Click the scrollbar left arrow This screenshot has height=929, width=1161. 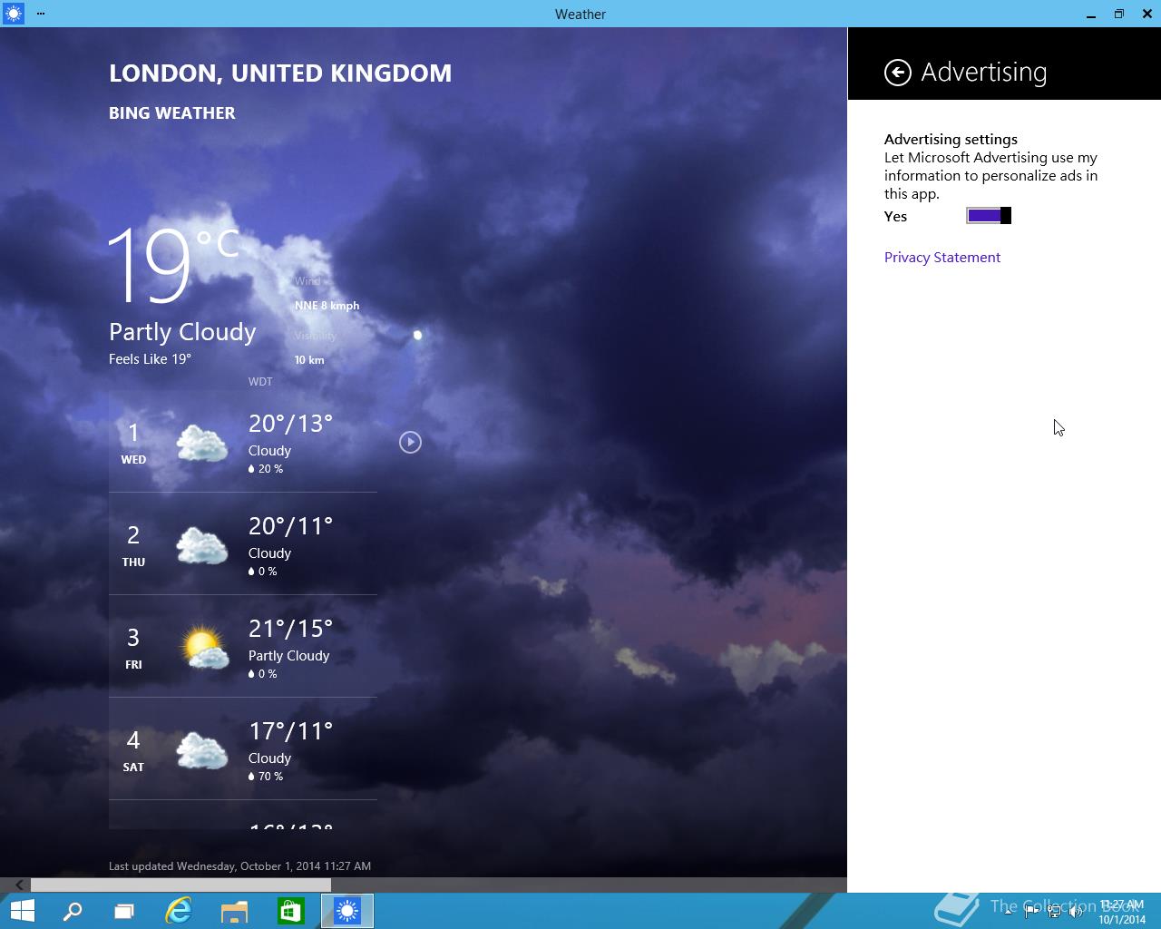[x=18, y=885]
